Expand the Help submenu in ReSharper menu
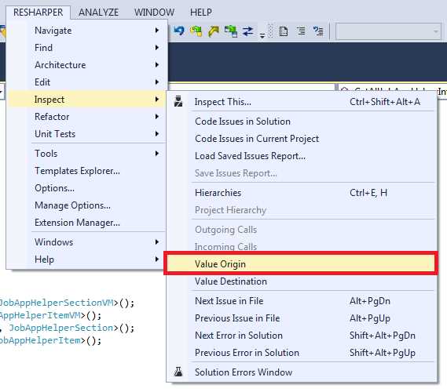Screen dimensions: 447x392 [87, 260]
